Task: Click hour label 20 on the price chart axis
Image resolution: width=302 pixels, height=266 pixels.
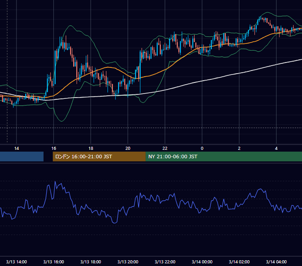Action: click(128, 149)
